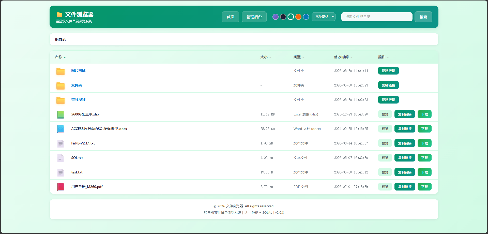Click the 音频视频 folder icon
Viewport: 488px width, 234px height.
(60, 100)
